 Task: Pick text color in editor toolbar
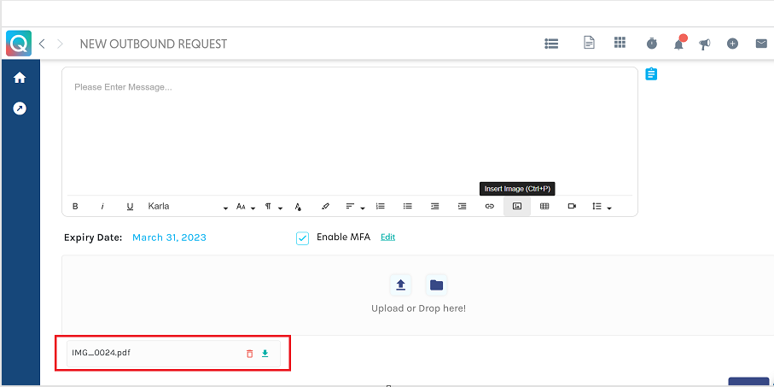298,207
